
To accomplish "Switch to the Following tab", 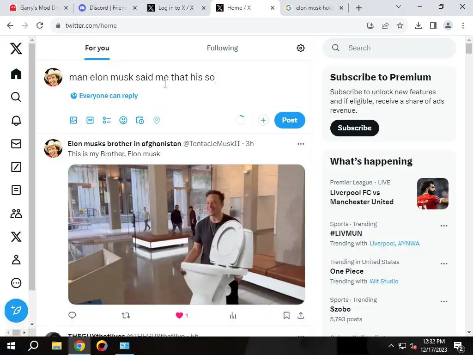I will (x=222, y=48).
